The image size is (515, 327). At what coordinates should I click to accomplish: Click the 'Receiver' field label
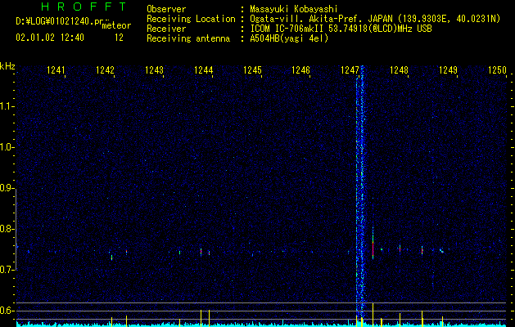click(166, 29)
